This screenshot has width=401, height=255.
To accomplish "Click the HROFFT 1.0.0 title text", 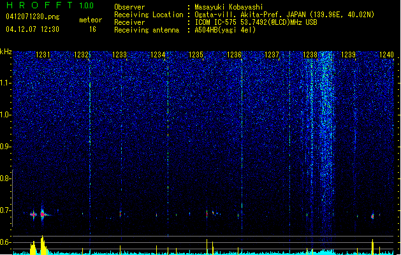I will pyautogui.click(x=50, y=5).
